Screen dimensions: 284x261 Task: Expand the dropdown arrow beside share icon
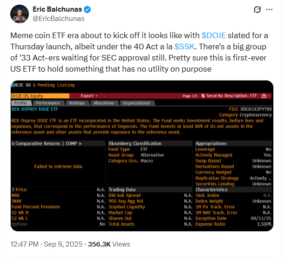(x=269, y=96)
